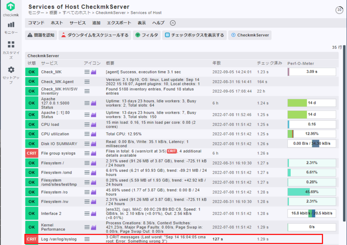Image resolution: width=347 pixels, height=245 pixels.
Task: Toggle チェックボックスを表示する button
Action: pos(194,35)
